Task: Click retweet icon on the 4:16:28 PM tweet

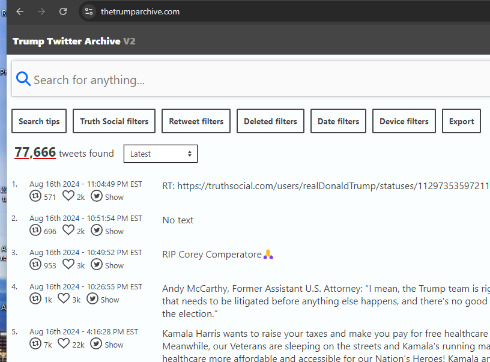Action: (x=35, y=343)
